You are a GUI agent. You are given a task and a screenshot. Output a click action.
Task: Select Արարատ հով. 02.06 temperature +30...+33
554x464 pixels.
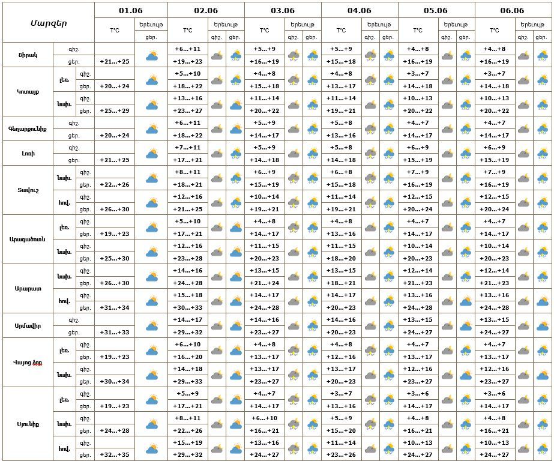click(x=188, y=307)
